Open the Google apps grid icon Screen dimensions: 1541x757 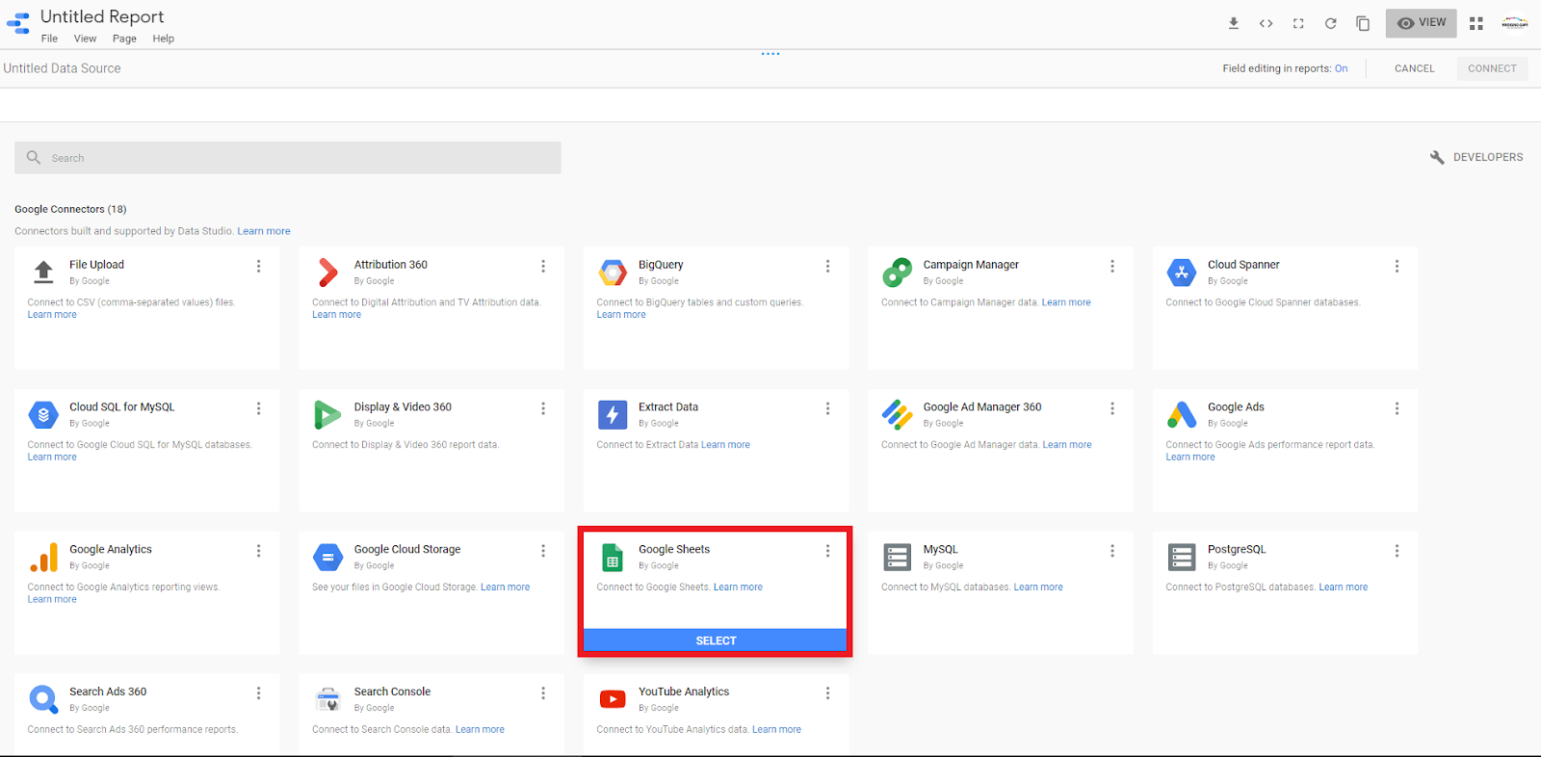(x=1476, y=23)
